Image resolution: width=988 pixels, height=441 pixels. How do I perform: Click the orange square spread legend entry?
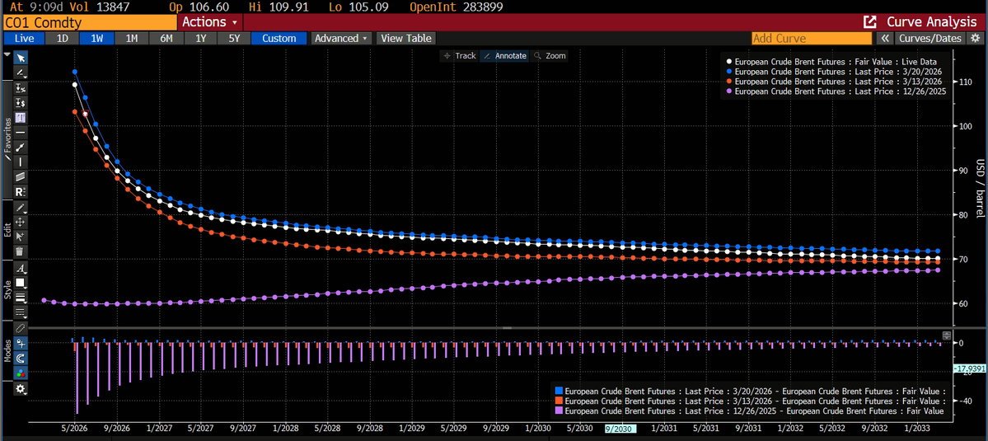tap(749, 401)
